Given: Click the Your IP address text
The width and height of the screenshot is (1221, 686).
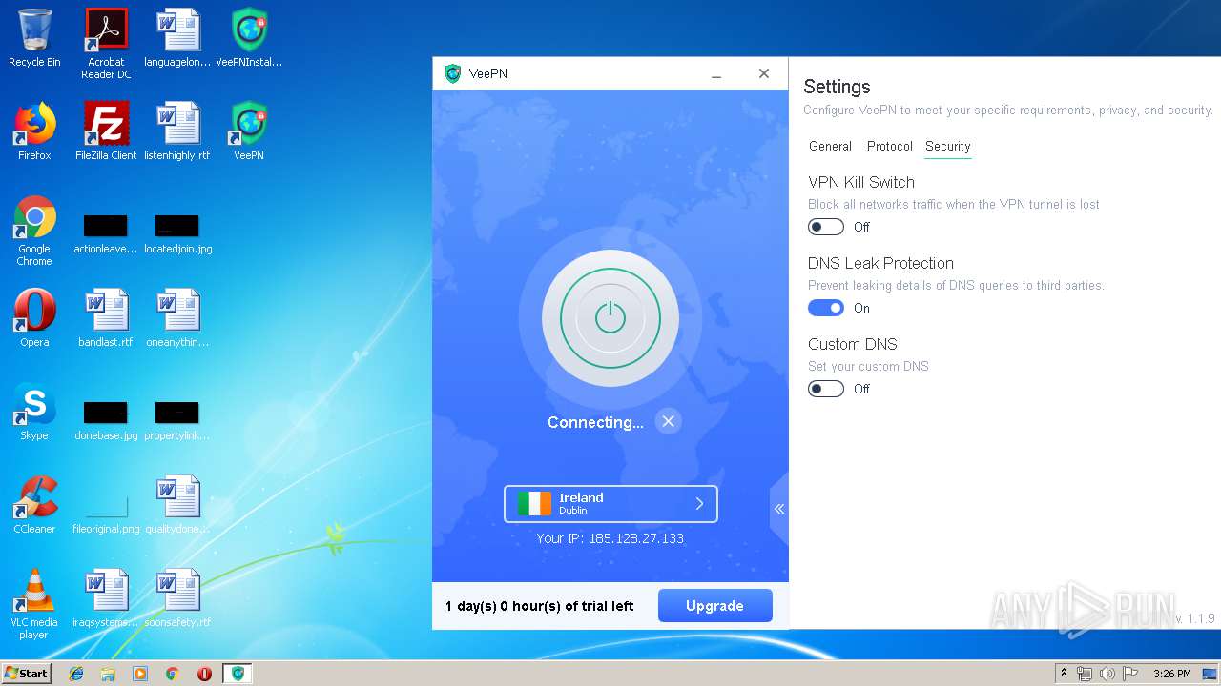Looking at the screenshot, I should 610,538.
